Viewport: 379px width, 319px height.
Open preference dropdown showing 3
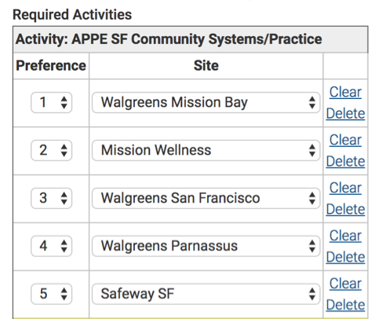point(51,198)
